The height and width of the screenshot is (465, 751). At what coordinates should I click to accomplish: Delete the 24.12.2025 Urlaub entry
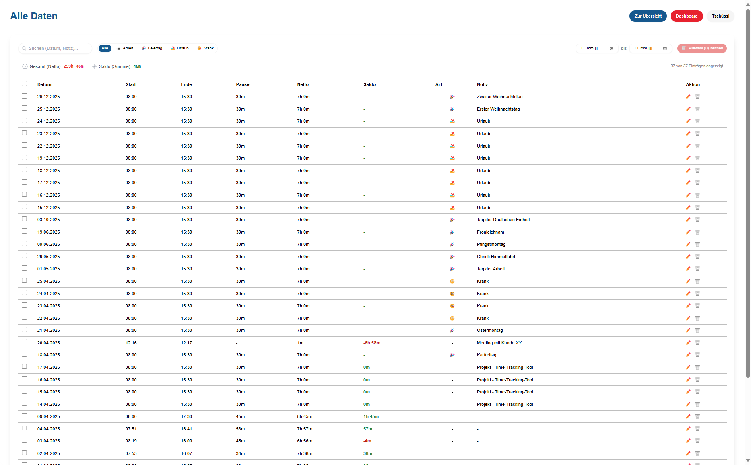(697, 121)
